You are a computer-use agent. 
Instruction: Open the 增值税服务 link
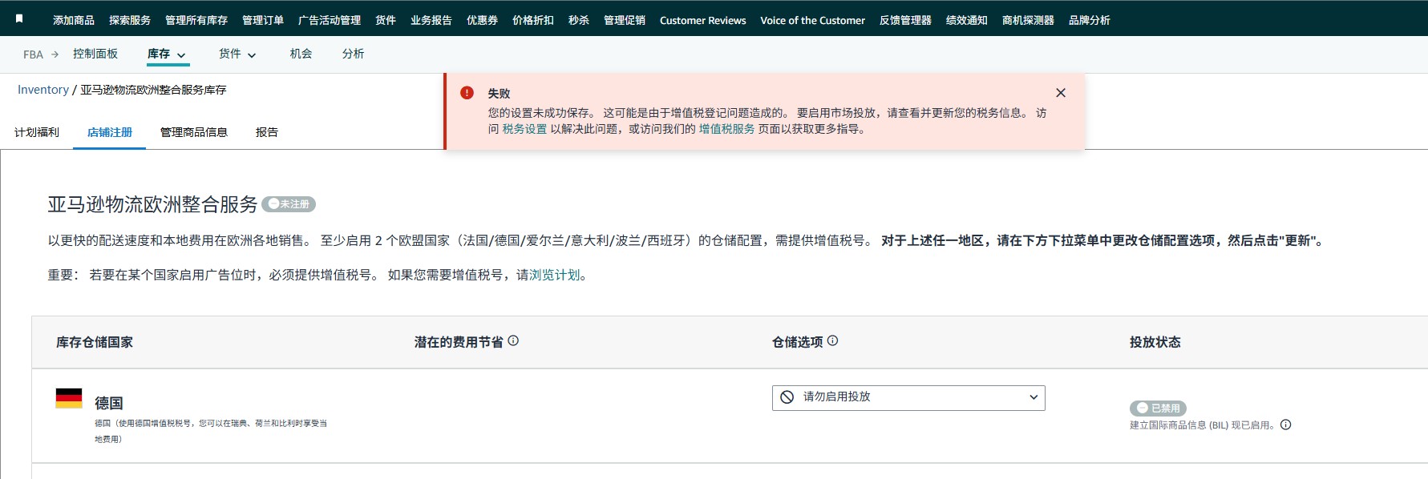[x=726, y=129]
